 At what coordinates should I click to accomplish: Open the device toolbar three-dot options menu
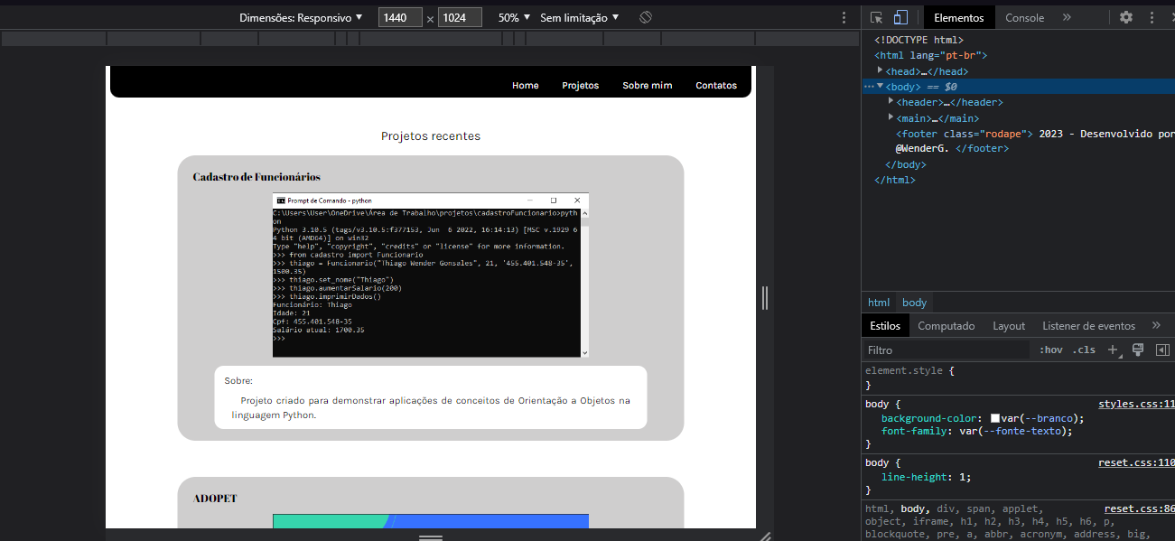tap(843, 16)
